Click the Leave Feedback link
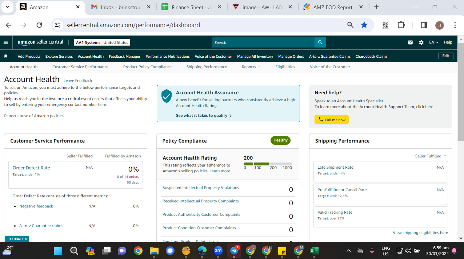 (x=78, y=81)
